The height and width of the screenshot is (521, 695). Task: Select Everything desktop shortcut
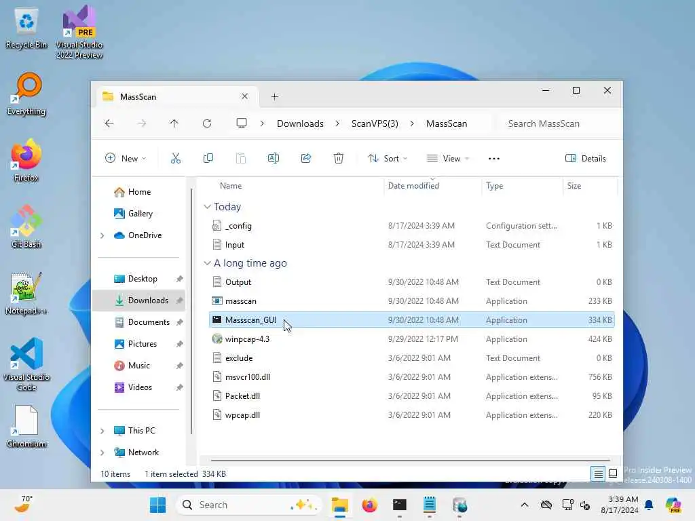click(x=26, y=94)
